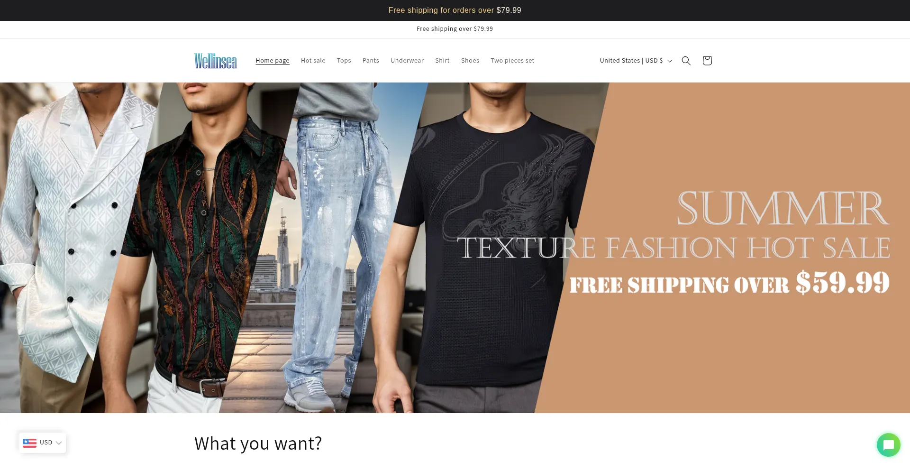Expand the United States | USD $ selector
Image resolution: width=910 pixels, height=471 pixels.
636,61
